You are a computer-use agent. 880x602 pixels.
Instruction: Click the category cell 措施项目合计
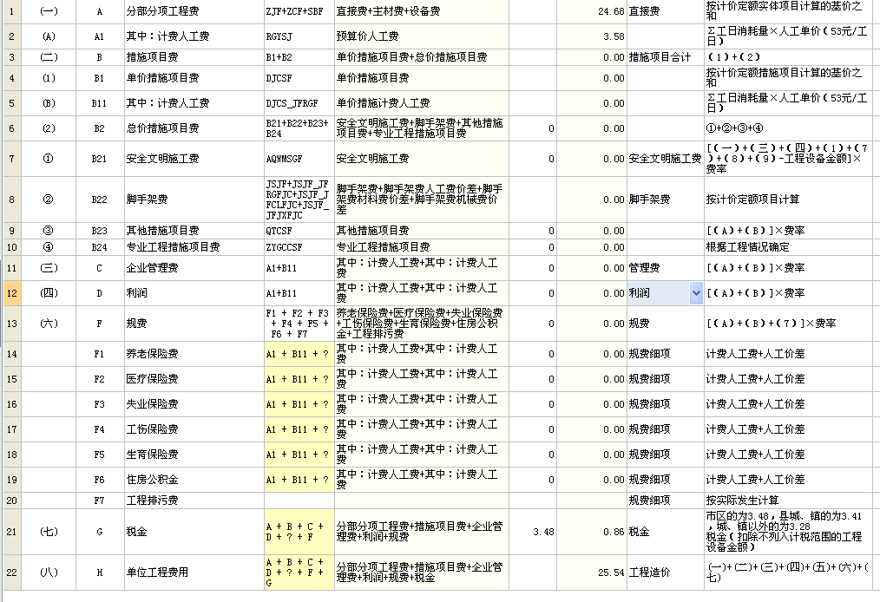point(665,57)
